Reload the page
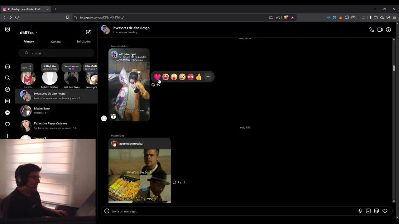 (x=17, y=17)
